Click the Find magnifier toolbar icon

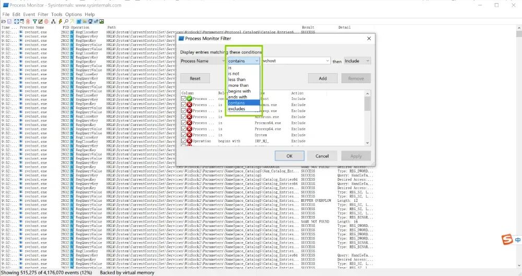pos(65,21)
